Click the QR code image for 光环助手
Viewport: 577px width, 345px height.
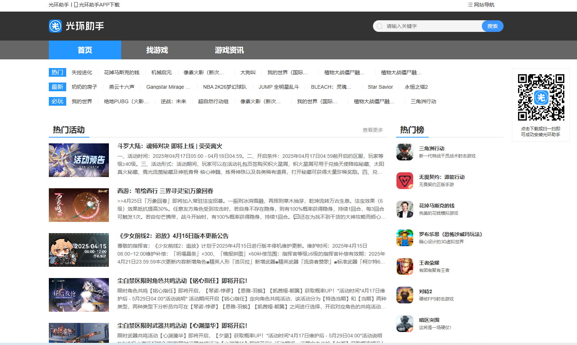(x=541, y=97)
